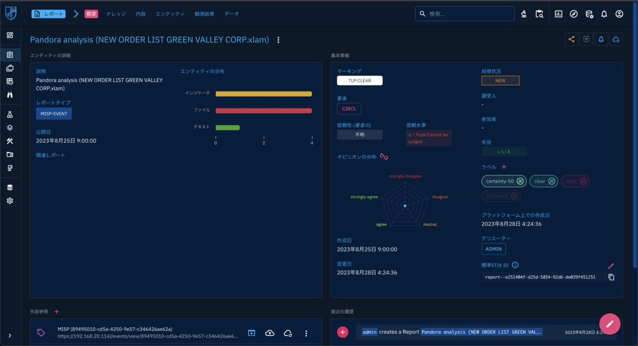Click the yellow インジケータ bar in chart
The width and height of the screenshot is (638, 346).
click(x=264, y=94)
